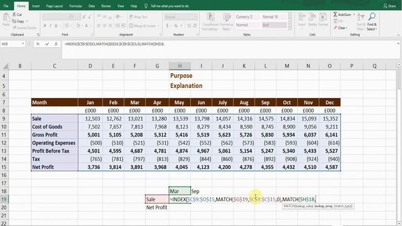Click the AutoSum sigma icon
This screenshot has width=402, height=226.
coord(335,14)
